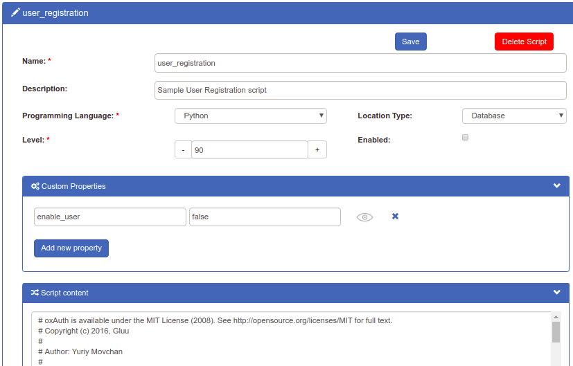This screenshot has width=573, height=366.
Task: Click the Name input field
Action: point(360,63)
